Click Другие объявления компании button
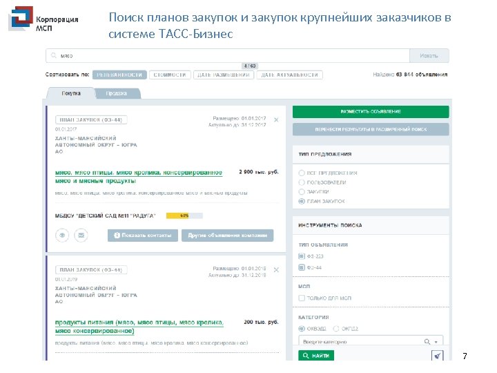 pos(228,236)
